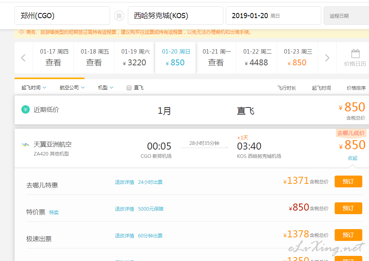Collapse the flight details with 收起
This screenshot has width=369, height=261.
click(x=352, y=158)
